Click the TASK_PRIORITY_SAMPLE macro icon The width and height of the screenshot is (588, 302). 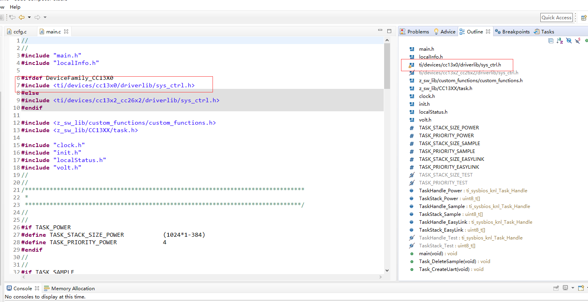point(412,151)
